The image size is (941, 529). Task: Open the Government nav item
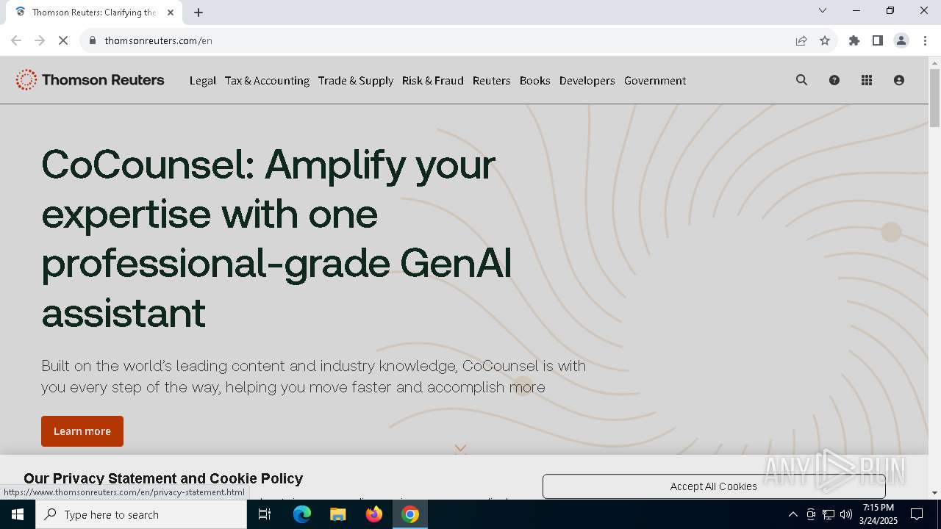[x=655, y=81]
